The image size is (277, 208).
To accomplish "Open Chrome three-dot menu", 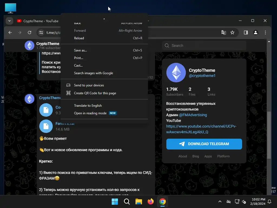I will [x=265, y=32].
